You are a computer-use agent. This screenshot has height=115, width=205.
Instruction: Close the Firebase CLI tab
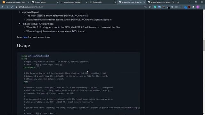115,2
